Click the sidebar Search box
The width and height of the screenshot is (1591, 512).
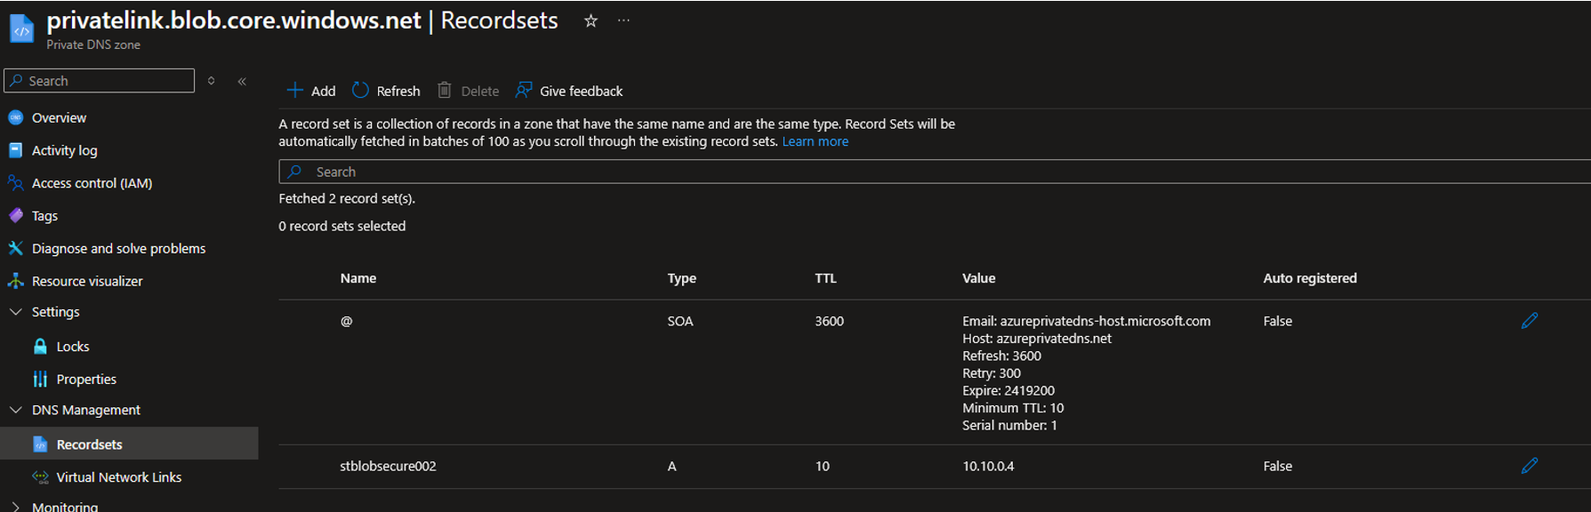100,81
